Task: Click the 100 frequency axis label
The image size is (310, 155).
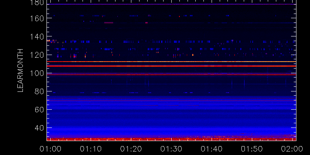Action: pos(36,73)
